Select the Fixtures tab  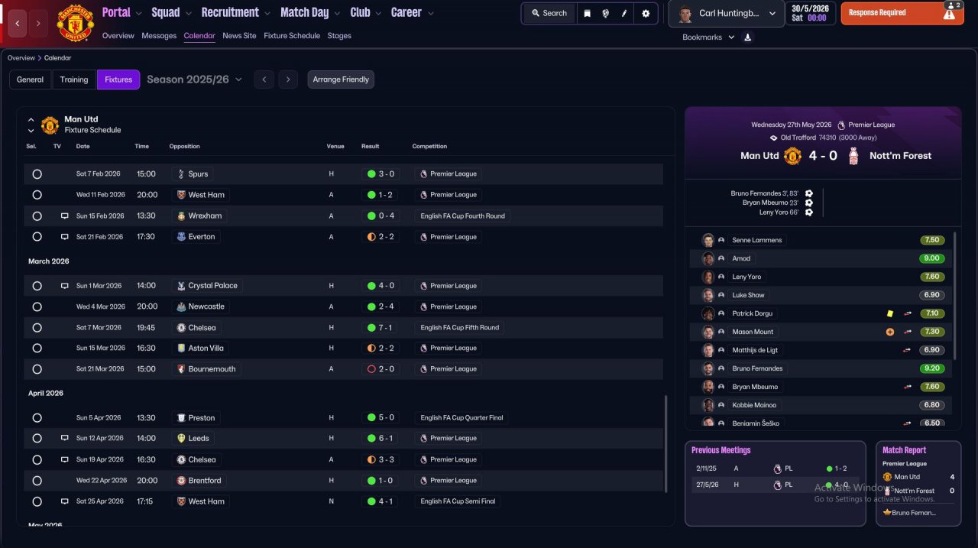coord(118,79)
